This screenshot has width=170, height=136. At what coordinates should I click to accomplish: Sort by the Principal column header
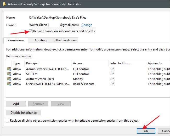pos(47,63)
